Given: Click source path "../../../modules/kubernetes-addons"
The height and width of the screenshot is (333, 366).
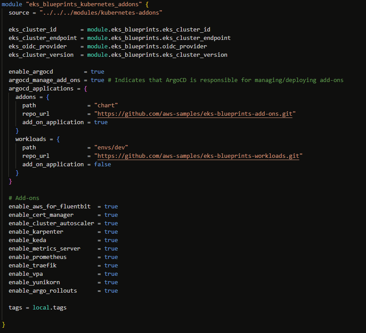Looking at the screenshot, I should pyautogui.click(x=101, y=13).
